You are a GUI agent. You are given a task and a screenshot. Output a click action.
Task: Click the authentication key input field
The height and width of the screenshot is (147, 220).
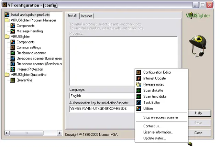(x=102, y=108)
